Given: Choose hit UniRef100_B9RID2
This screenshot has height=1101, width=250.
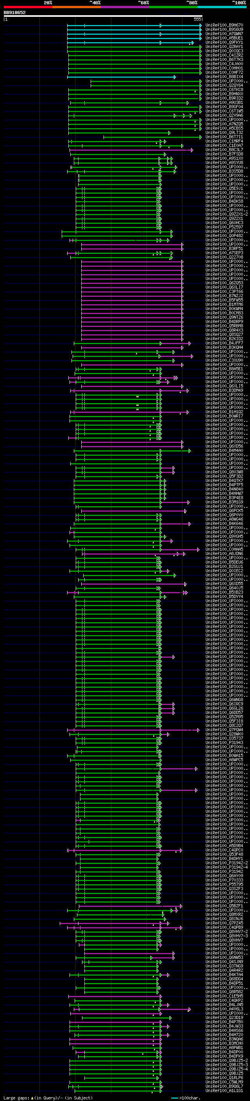Looking at the screenshot, I should pyautogui.click(x=224, y=98).
